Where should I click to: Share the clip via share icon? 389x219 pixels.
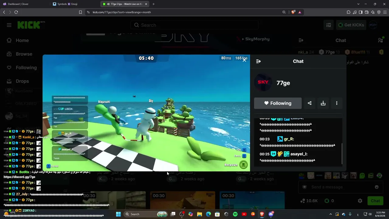pyautogui.click(x=309, y=103)
